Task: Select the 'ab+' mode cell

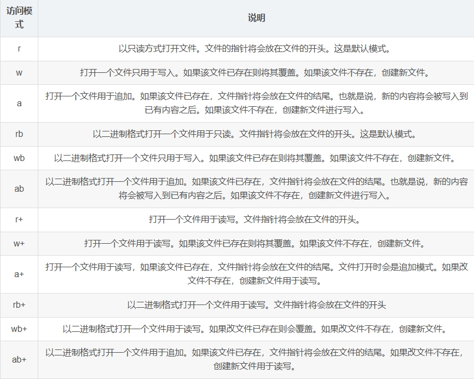Action: [19, 359]
